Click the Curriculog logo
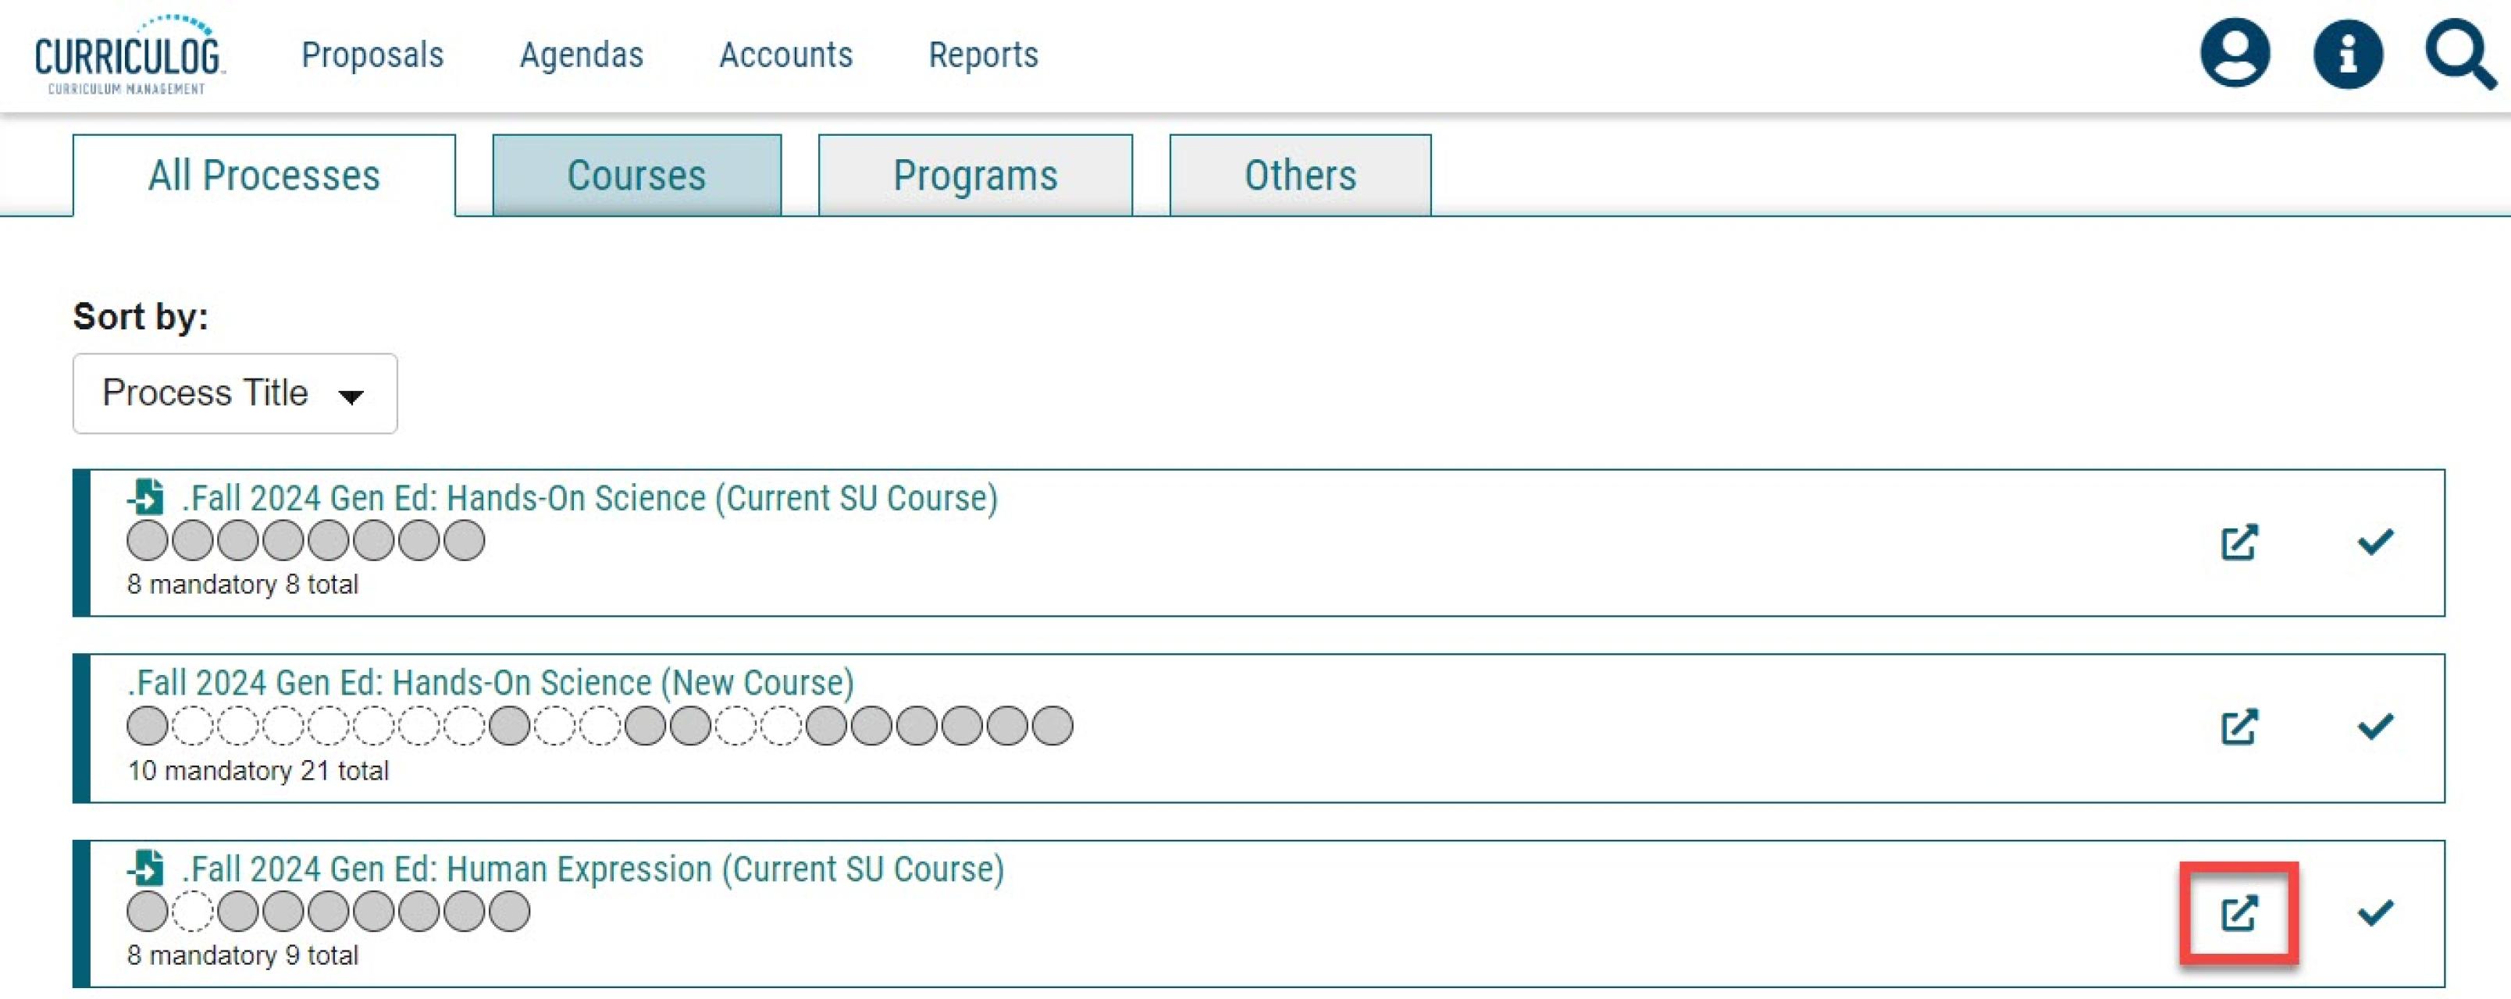This screenshot has height=999, width=2511. [x=126, y=54]
